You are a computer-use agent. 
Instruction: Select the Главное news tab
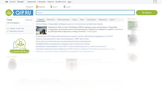(40, 20)
